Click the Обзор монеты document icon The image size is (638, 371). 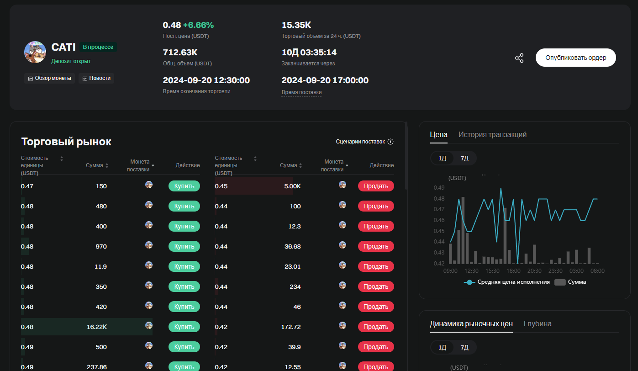click(x=31, y=79)
